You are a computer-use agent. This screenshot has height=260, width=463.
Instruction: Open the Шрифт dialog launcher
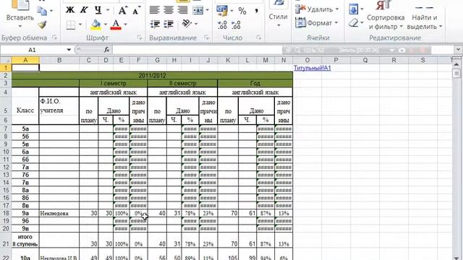pyautogui.click(x=139, y=38)
